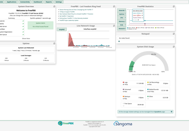
Task: Open the Settings menu
Action: pos(59,2)
